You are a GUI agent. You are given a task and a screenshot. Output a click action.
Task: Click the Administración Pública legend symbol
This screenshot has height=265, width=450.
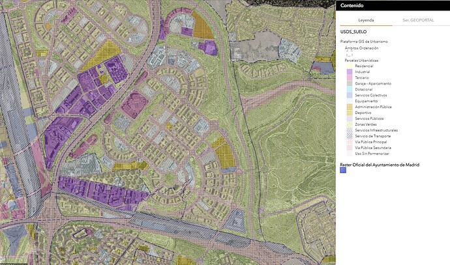pyautogui.click(x=349, y=107)
